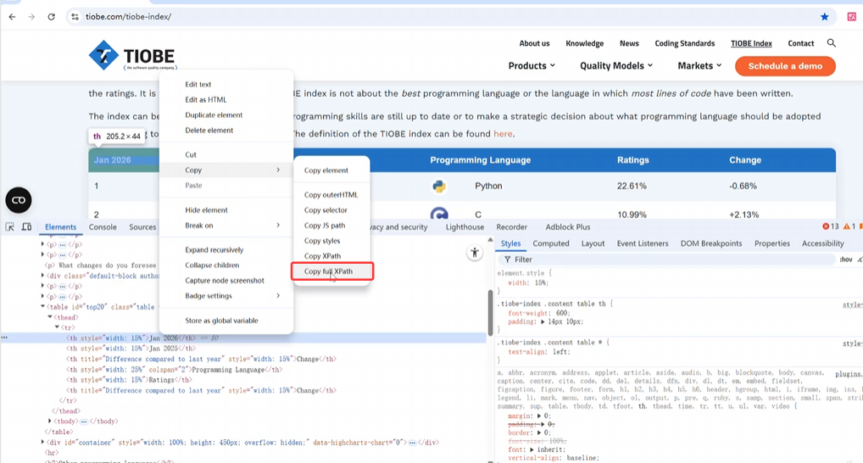Open the Break on submenu
This screenshot has height=463, width=863.
pyautogui.click(x=226, y=226)
